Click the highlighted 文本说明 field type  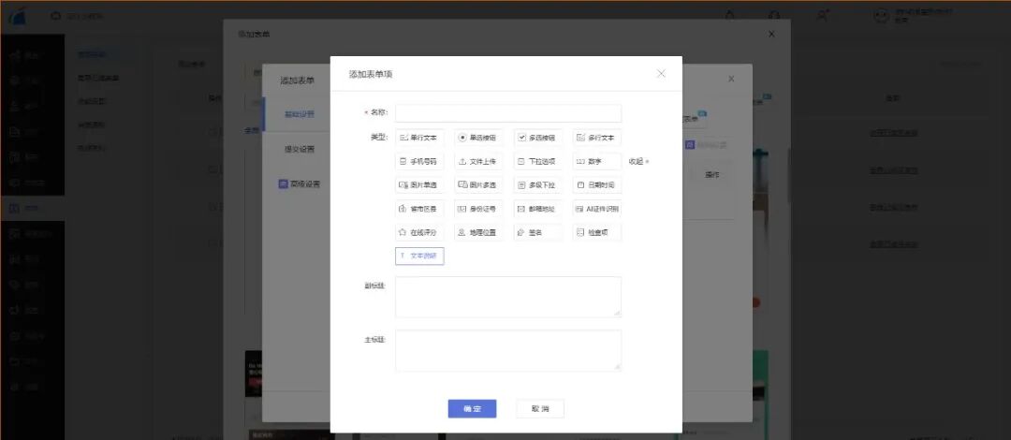pos(419,257)
